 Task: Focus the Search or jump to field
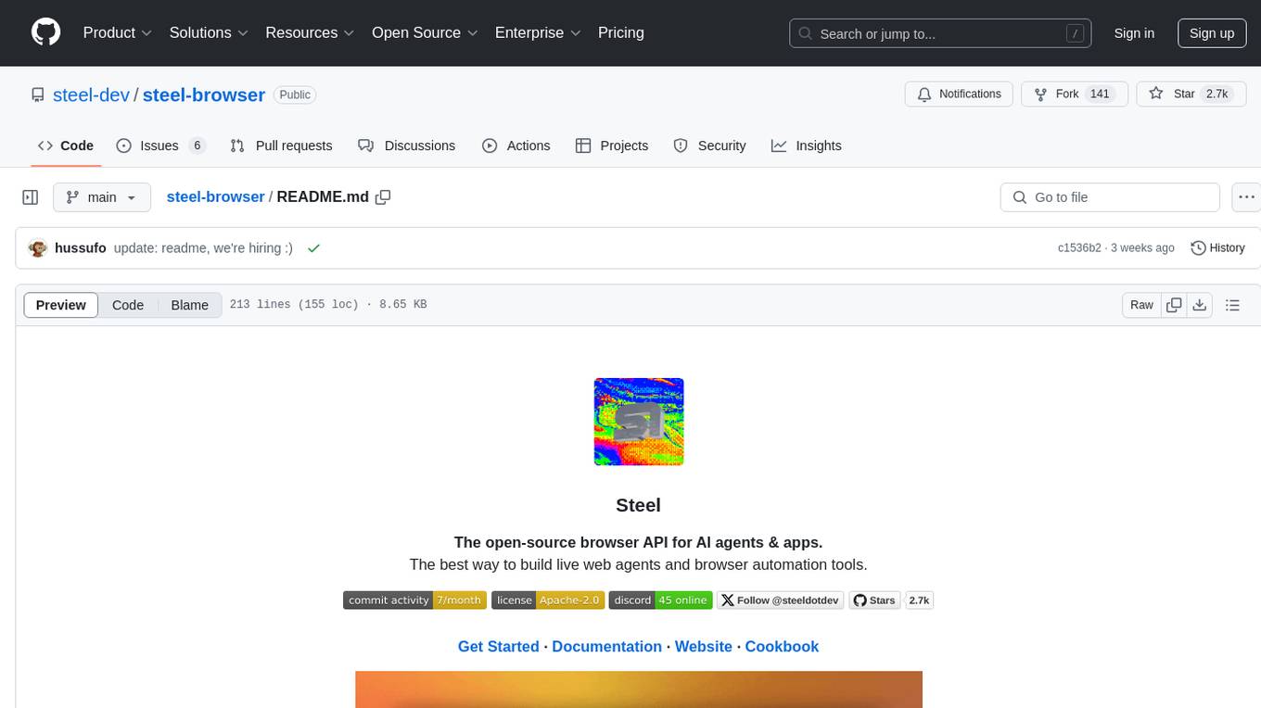tap(940, 33)
